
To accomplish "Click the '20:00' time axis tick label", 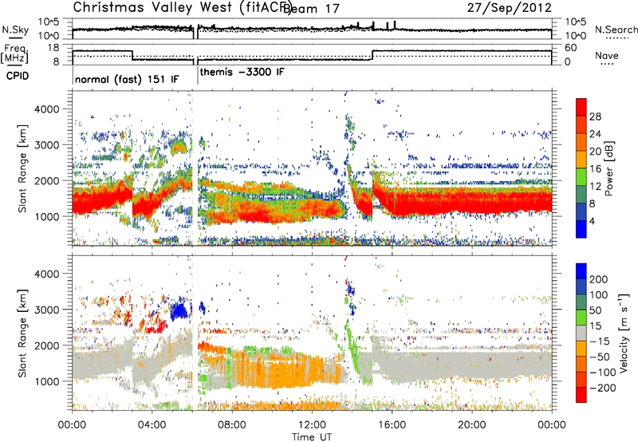I will (472, 425).
